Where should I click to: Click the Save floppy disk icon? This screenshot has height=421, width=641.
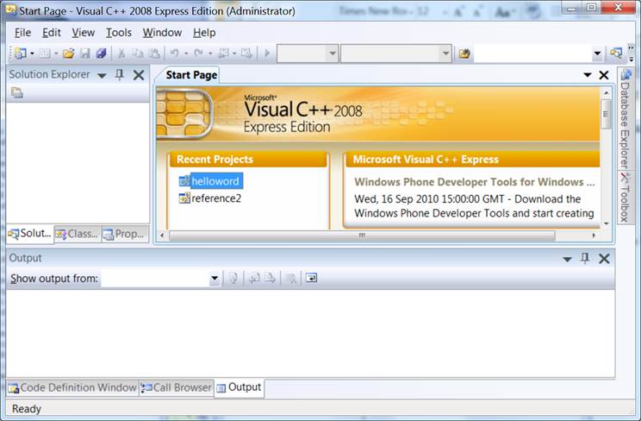pyautogui.click(x=84, y=53)
